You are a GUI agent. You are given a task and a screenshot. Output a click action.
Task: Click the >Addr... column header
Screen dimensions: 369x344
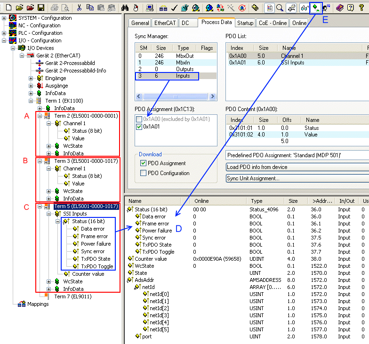click(x=322, y=201)
